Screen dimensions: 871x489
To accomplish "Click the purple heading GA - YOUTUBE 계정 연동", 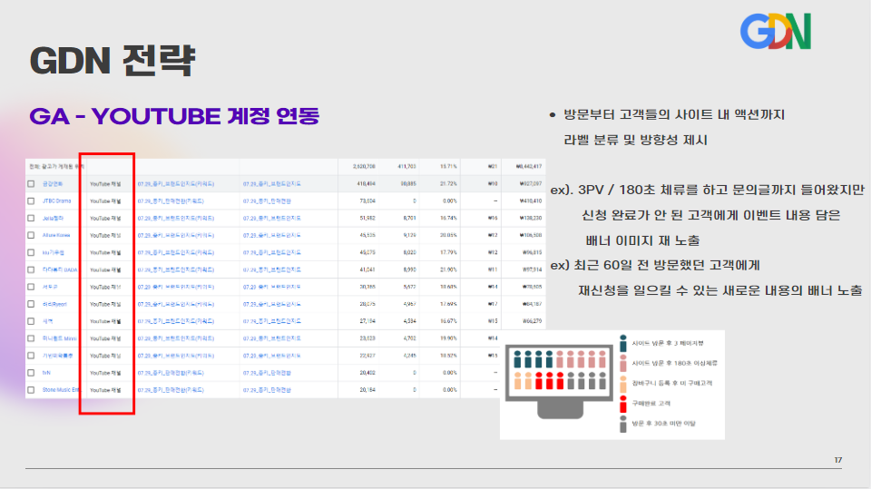I will coord(174,117).
